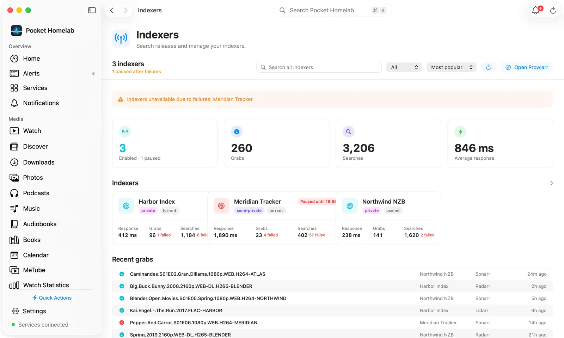Viewport: 564px width, 338px height.
Task: Click the Books icon in sidebar
Action: point(14,240)
